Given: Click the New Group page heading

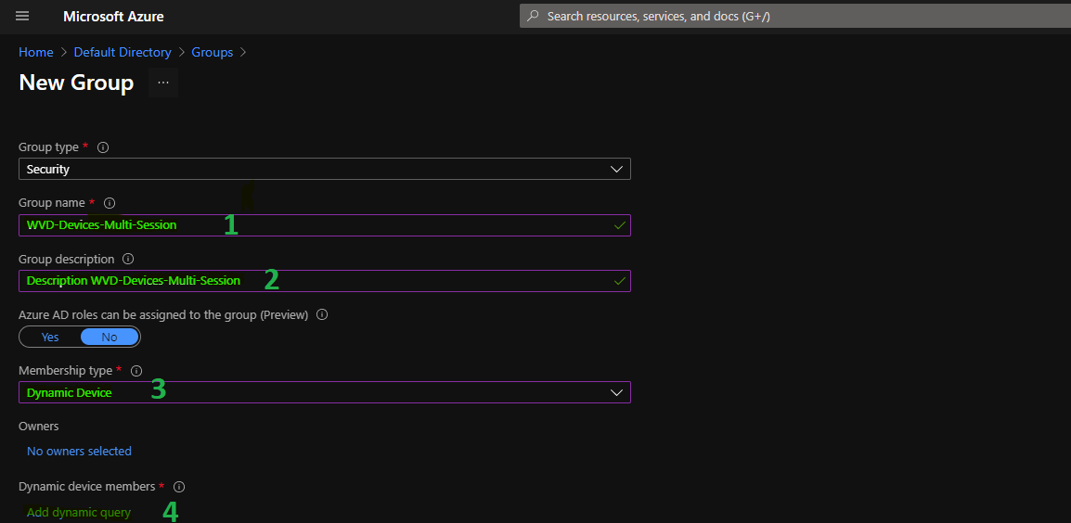Looking at the screenshot, I should tap(76, 83).
